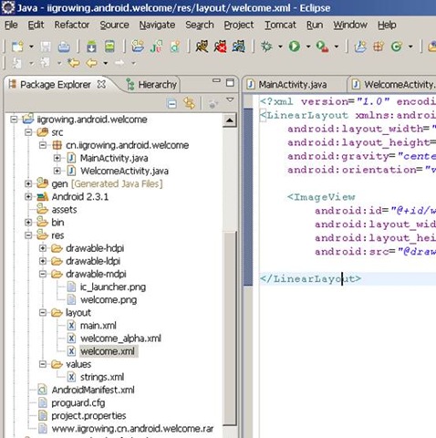The image size is (436, 438).
Task: Select AndroidManifest.xml in the project tree
Action: coord(93,390)
